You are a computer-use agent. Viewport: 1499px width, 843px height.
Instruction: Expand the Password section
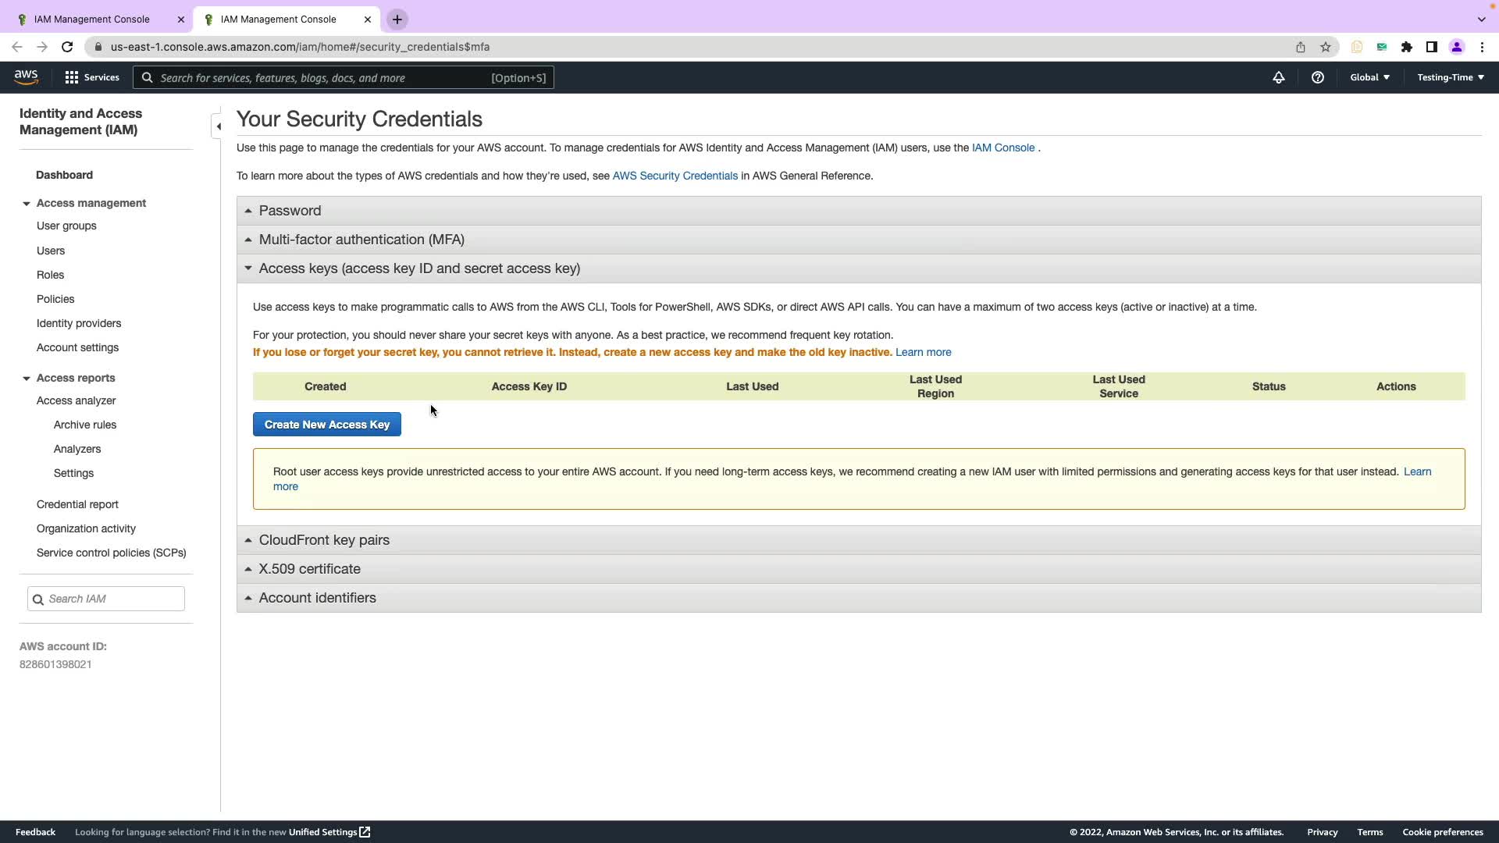(290, 211)
